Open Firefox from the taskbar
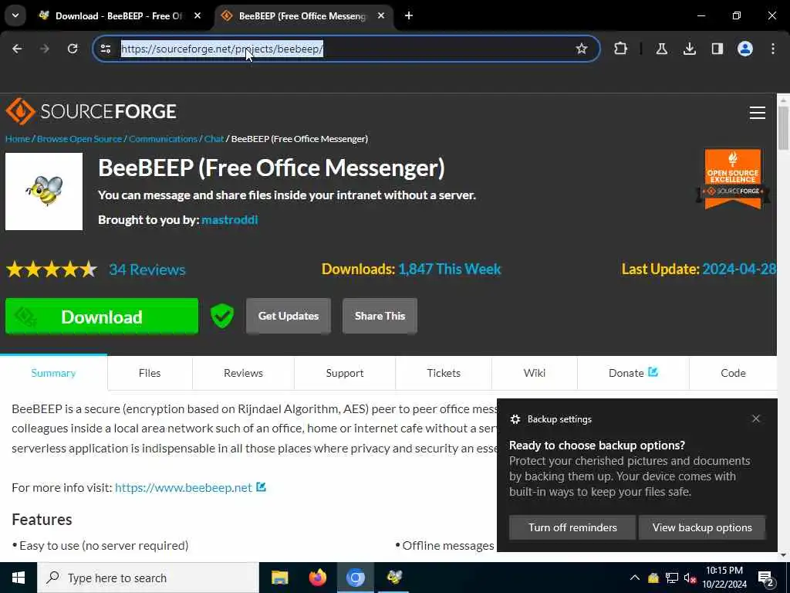Viewport: 790px width, 593px height. click(317, 578)
